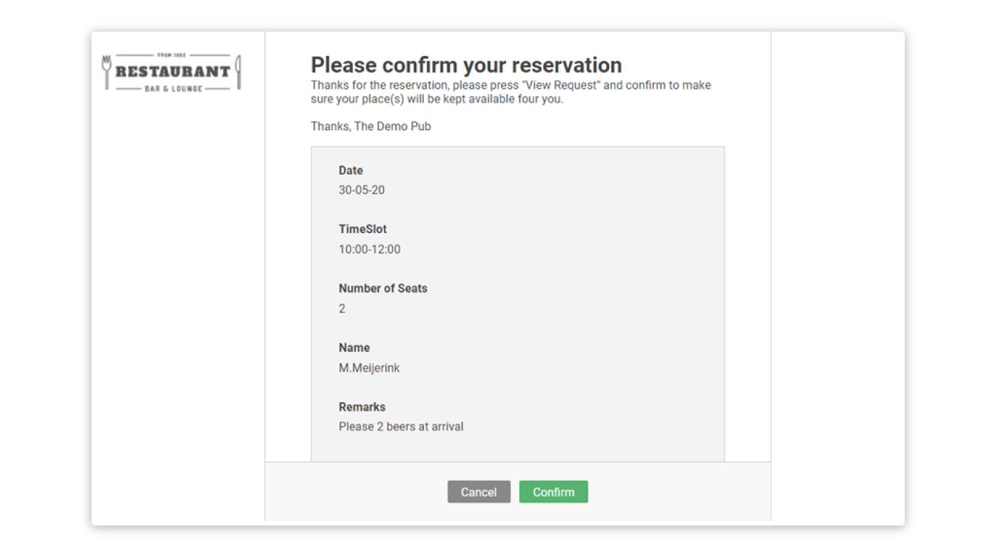
Task: Click the Date label
Action: pos(351,171)
